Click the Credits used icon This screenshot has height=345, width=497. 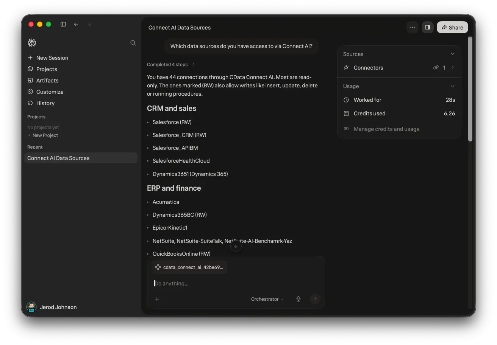pos(346,113)
